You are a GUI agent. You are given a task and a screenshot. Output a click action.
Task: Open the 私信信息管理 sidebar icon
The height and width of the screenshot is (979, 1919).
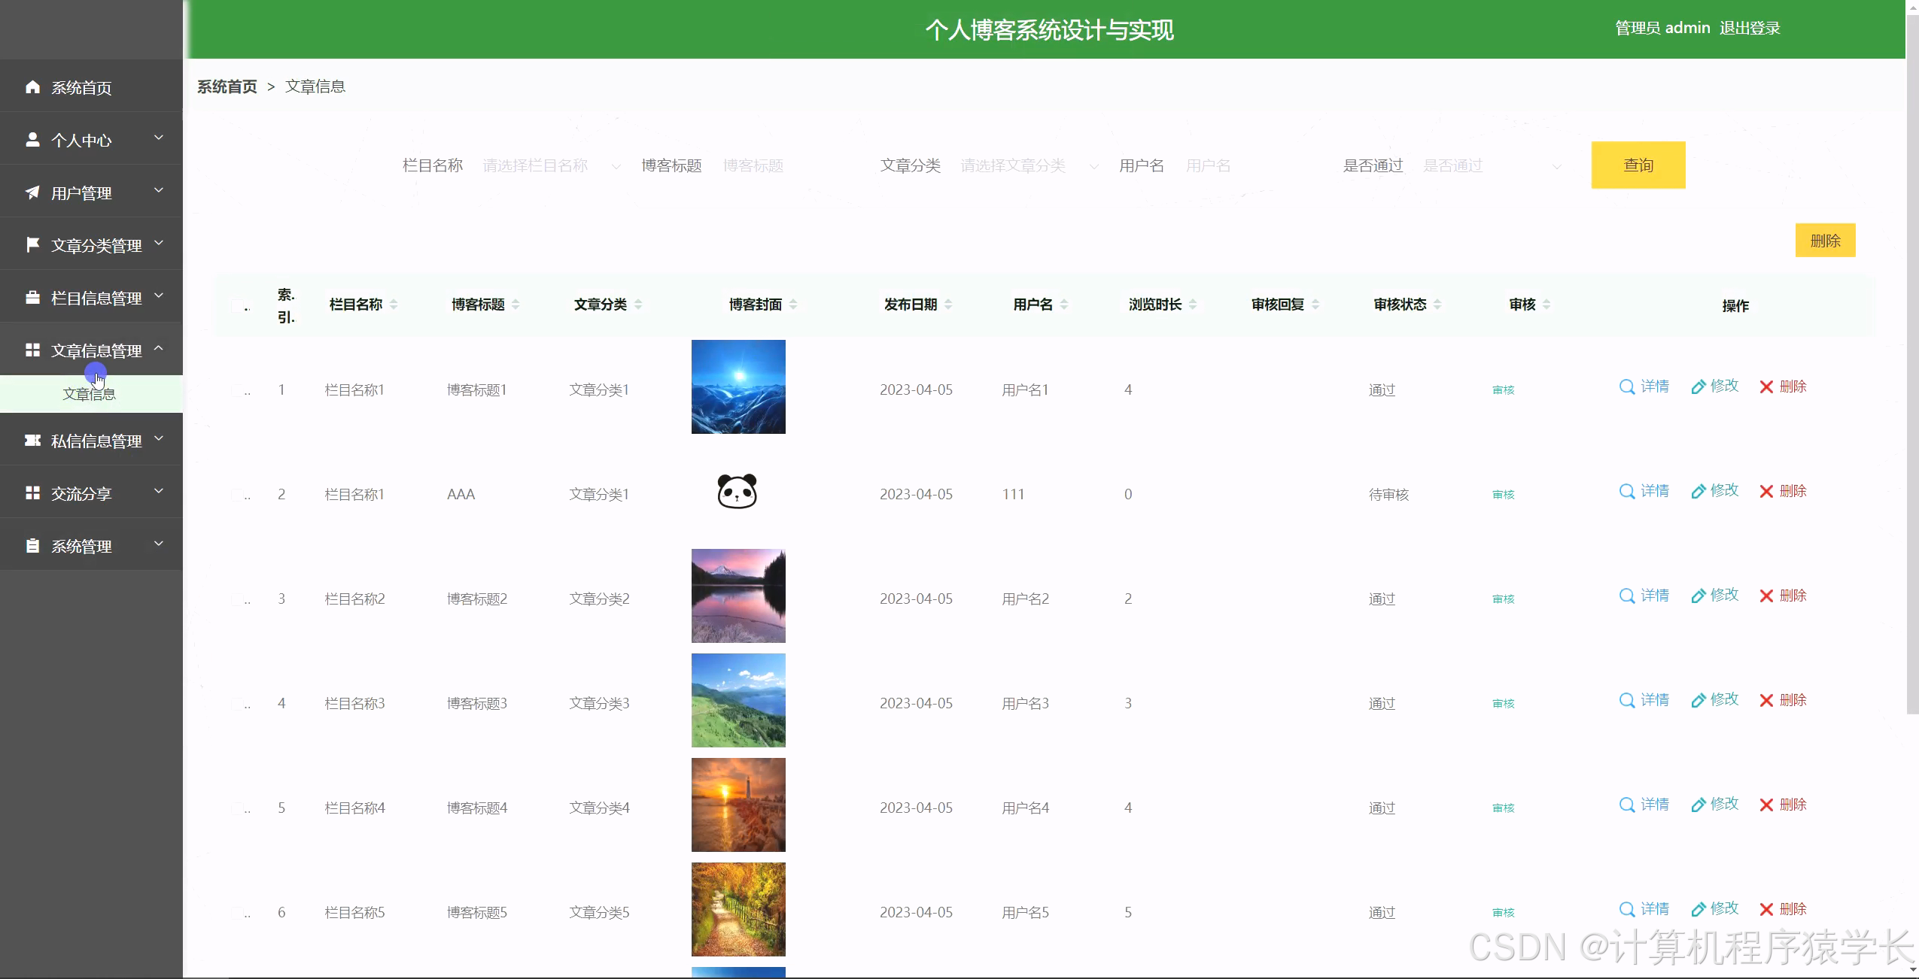coord(33,440)
